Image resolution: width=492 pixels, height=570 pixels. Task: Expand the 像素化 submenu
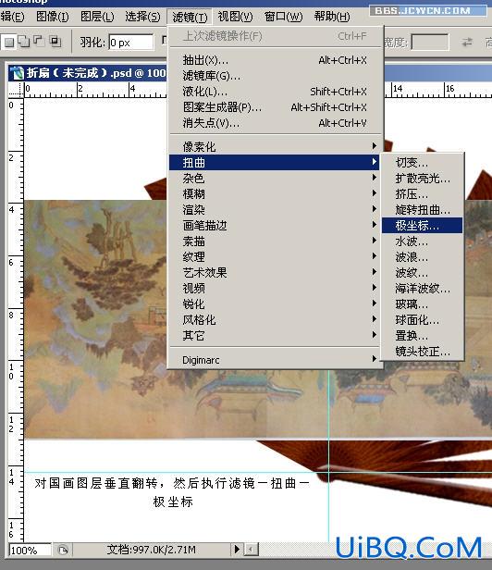[x=275, y=146]
